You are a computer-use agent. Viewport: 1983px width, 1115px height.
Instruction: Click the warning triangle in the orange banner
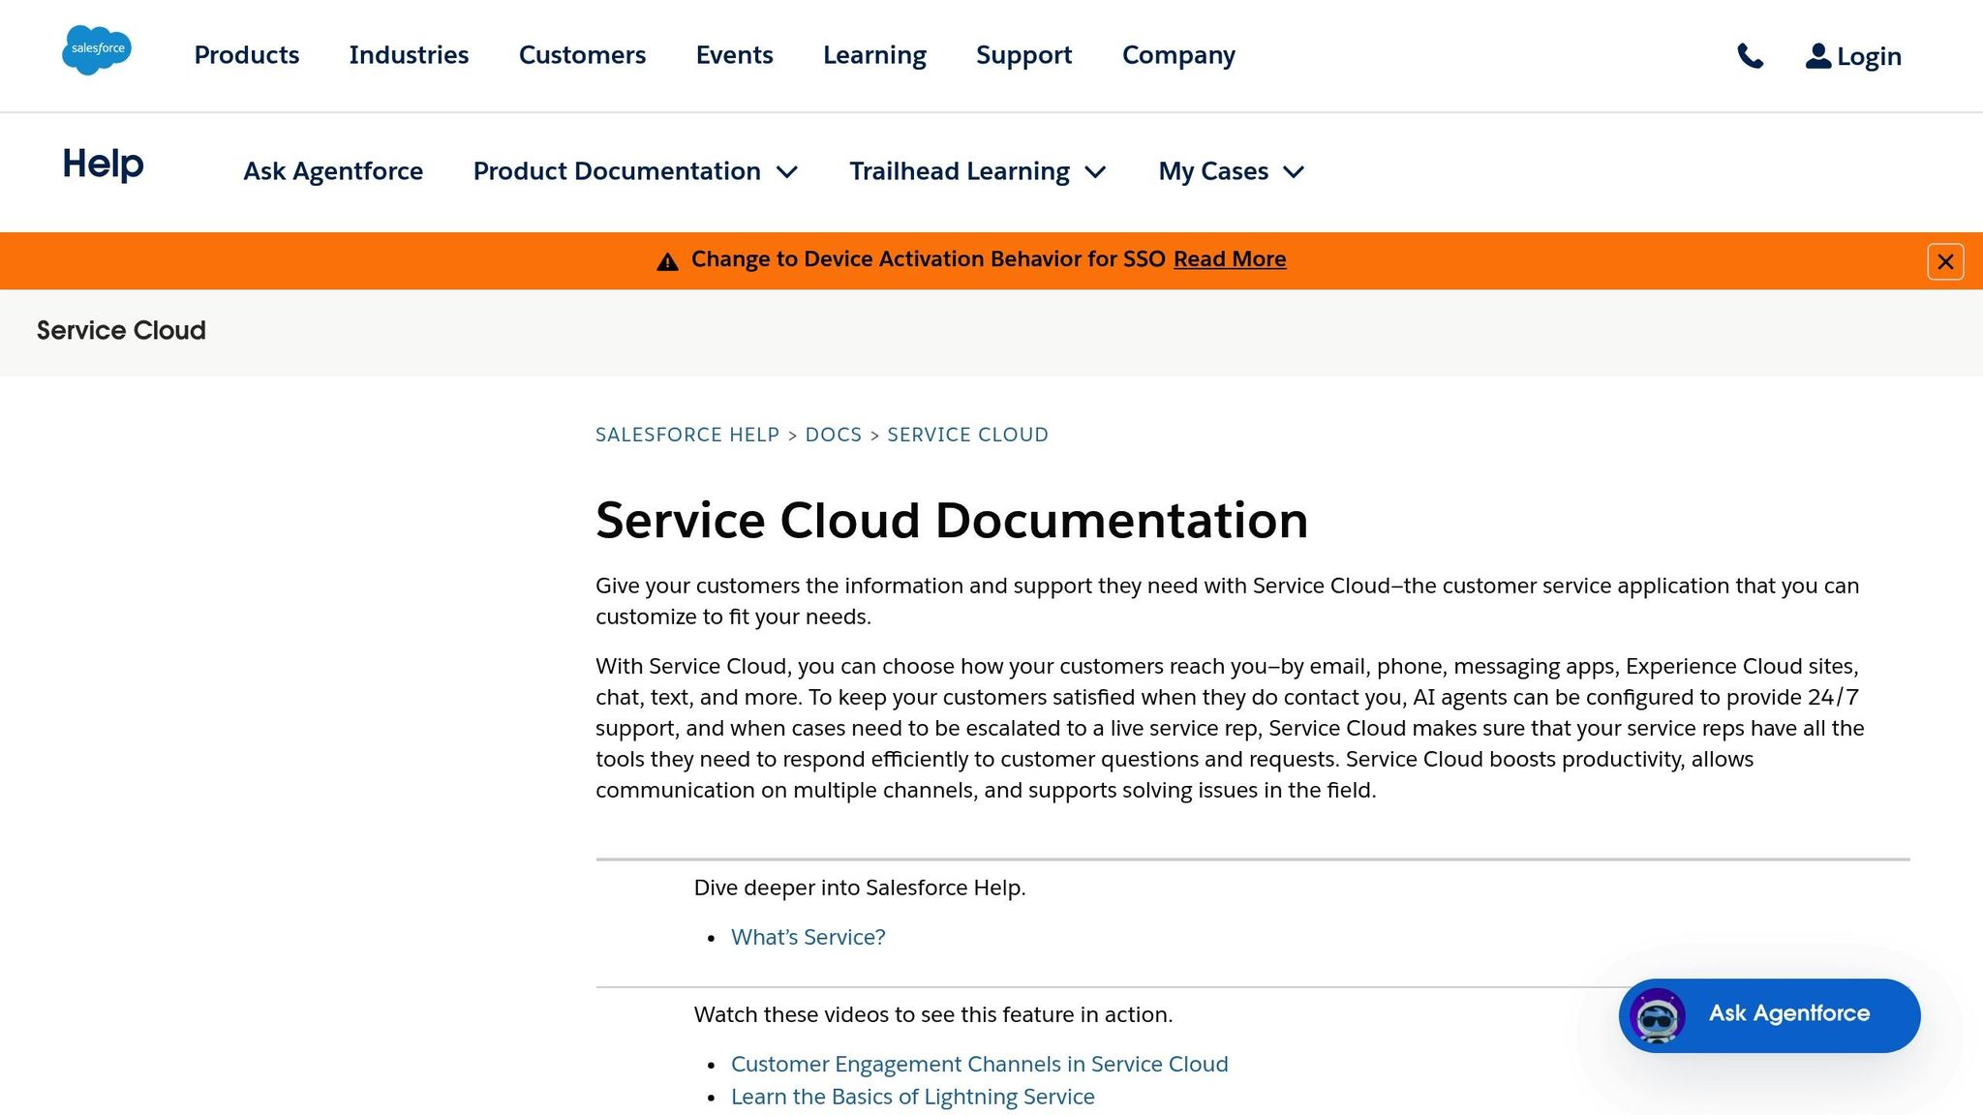coord(667,259)
